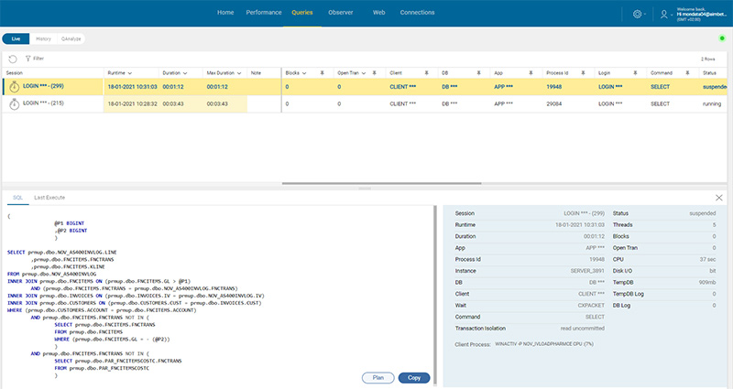Click process id 29084 cell
The height and width of the screenshot is (389, 733).
tap(554, 104)
